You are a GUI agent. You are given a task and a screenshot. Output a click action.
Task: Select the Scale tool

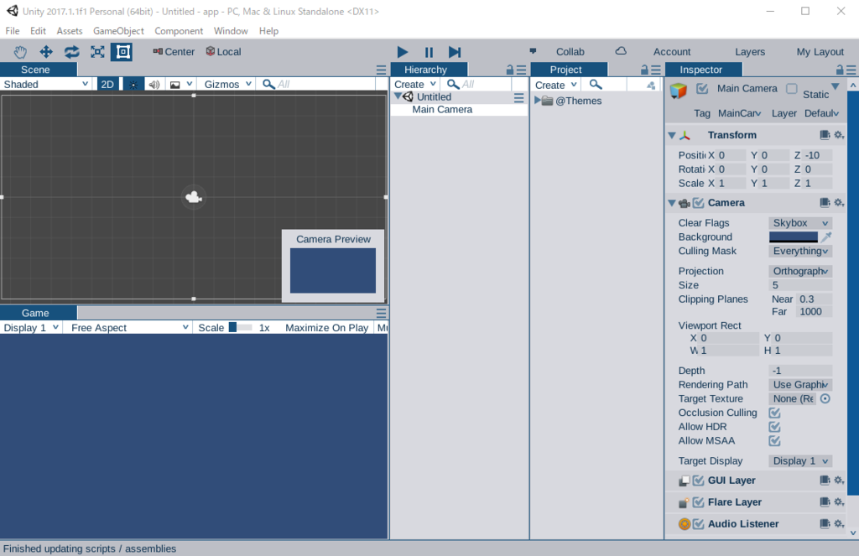[96, 51]
